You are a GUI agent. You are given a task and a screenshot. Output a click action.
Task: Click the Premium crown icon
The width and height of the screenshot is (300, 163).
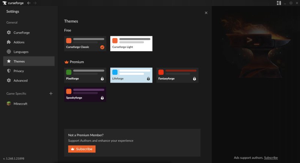67,62
